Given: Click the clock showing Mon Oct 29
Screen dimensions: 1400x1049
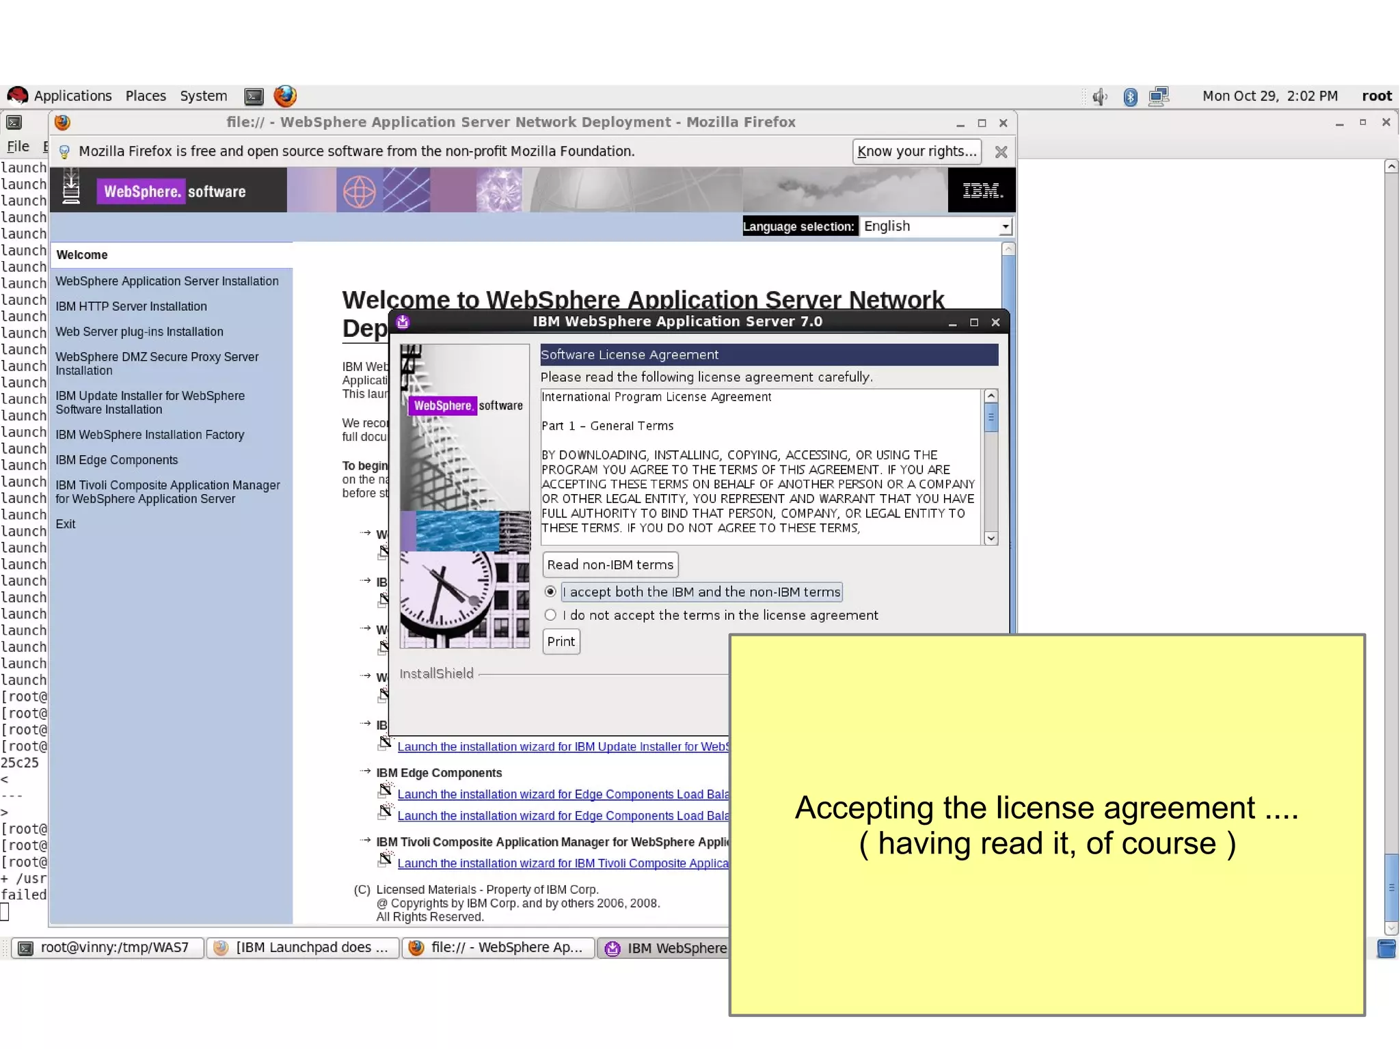Looking at the screenshot, I should (x=1270, y=96).
